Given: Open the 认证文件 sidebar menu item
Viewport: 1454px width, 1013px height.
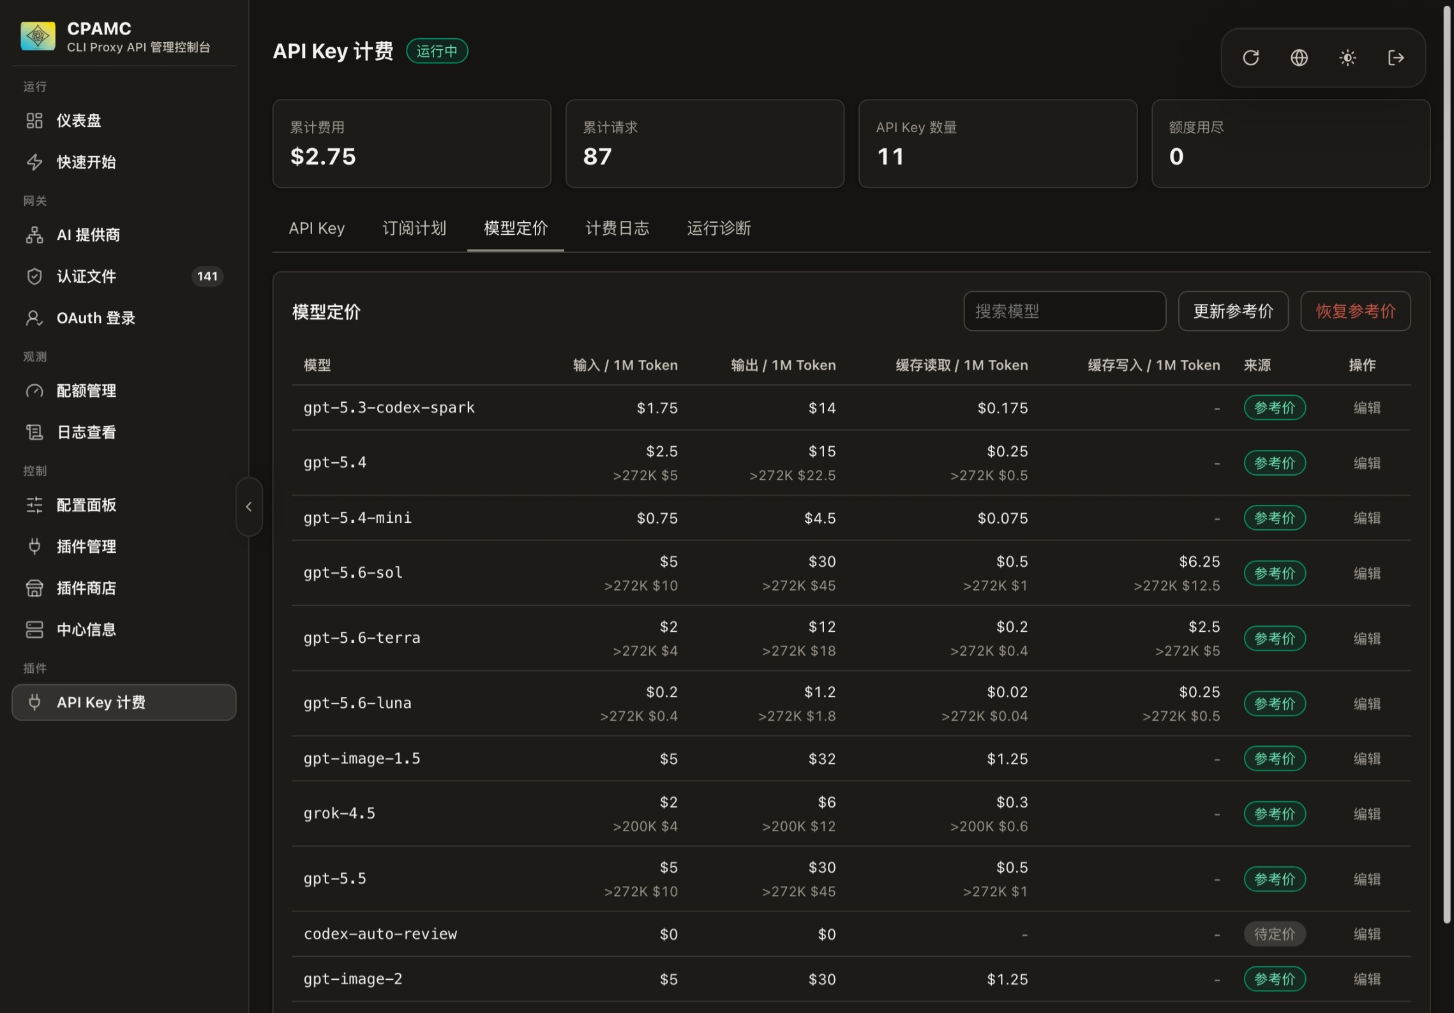Looking at the screenshot, I should 124,276.
